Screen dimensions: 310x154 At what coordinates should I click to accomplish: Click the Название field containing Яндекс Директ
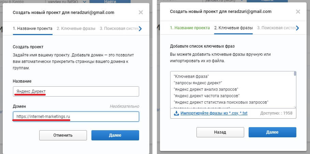[76, 91]
